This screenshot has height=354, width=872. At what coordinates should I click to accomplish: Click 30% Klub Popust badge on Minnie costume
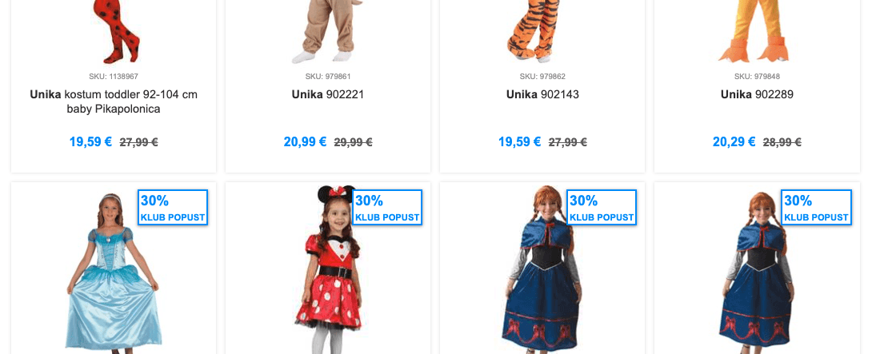pos(388,207)
